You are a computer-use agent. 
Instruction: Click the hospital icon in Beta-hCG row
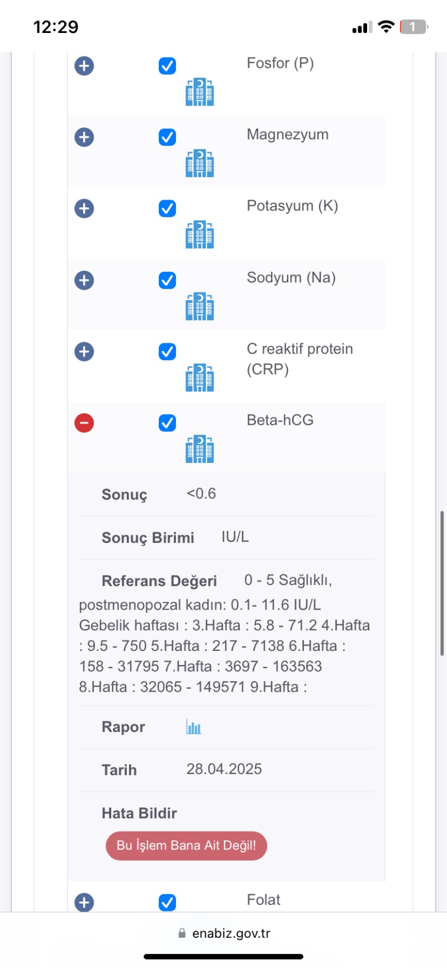click(199, 449)
